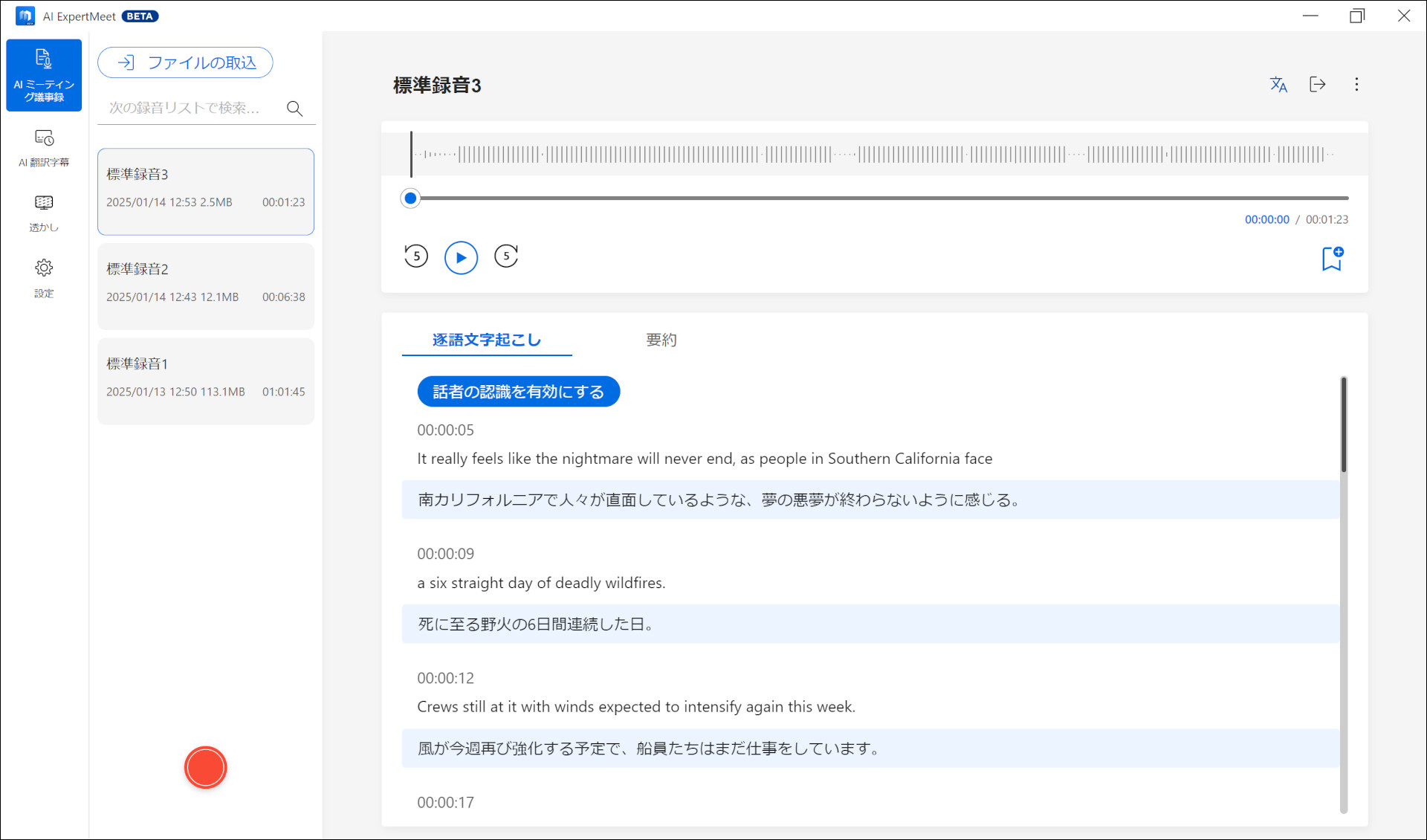This screenshot has width=1427, height=840.
Task: Select AIミーティング議事録 sidebar item
Action: (44, 75)
